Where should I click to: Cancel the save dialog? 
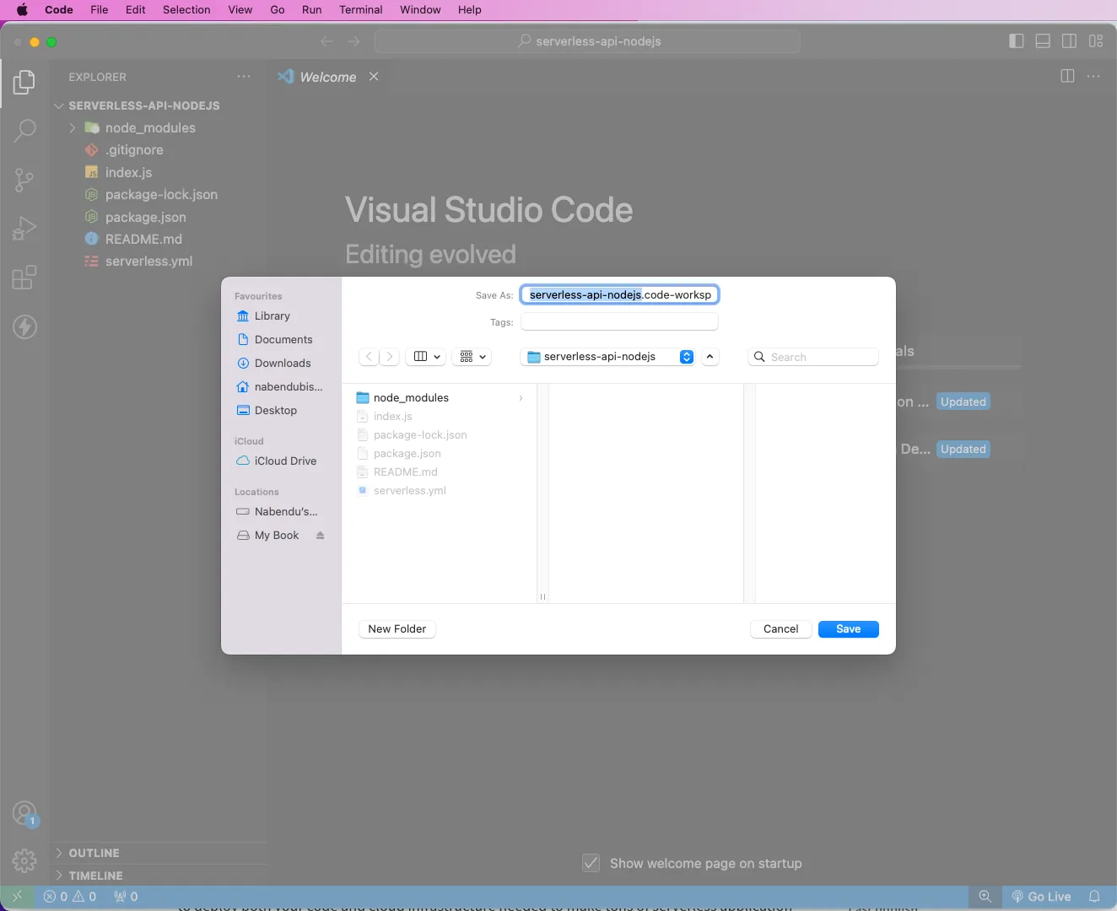click(781, 629)
